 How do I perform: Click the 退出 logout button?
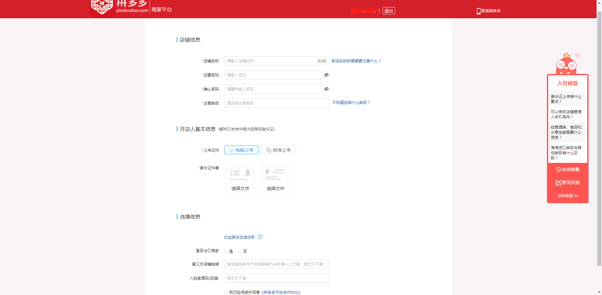pos(389,11)
